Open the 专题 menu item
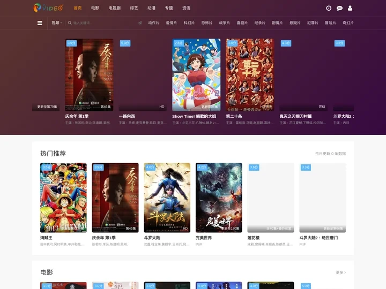This screenshot has height=289, width=386. pyautogui.click(x=169, y=8)
